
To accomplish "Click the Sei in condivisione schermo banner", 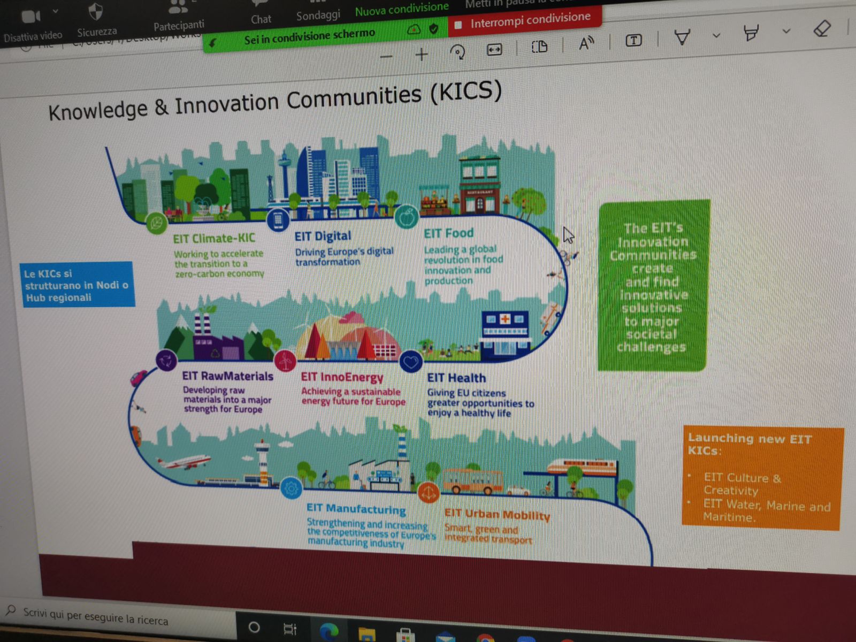I will click(309, 37).
